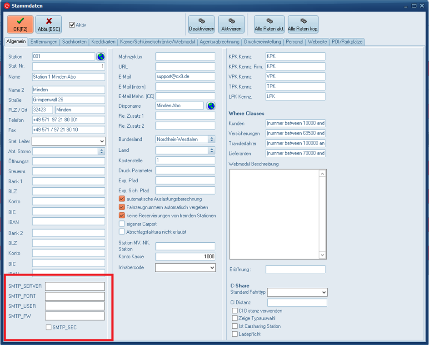Screen dimensions: 429x345
Task: Click globe icon next to Station field
Action: tap(100, 57)
